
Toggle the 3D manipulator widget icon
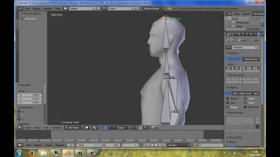(x=102, y=128)
